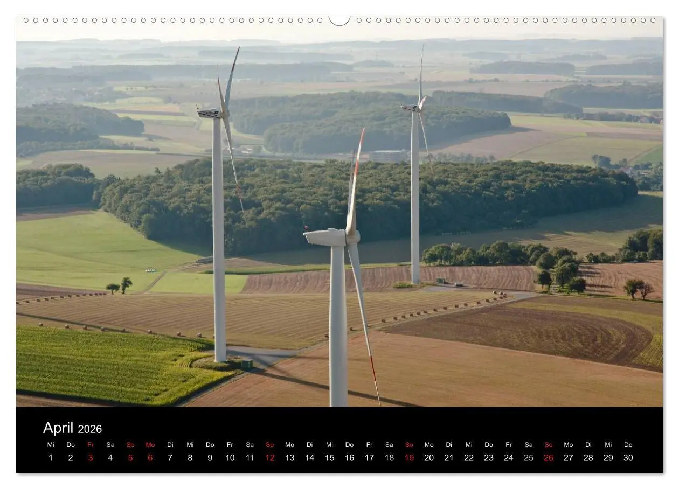Select the leftmost wind turbine in the photo

[x=221, y=215]
